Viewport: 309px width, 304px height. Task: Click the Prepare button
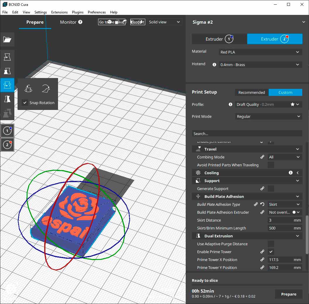(288, 294)
